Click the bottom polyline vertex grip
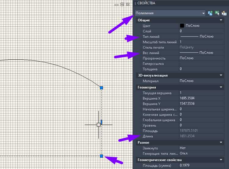 pyautogui.click(x=101, y=156)
